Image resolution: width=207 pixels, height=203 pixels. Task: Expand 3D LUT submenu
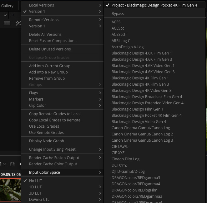(62, 193)
